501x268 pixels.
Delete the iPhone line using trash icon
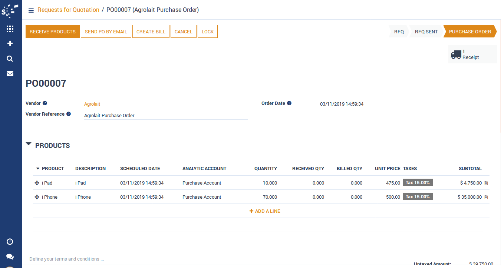pyautogui.click(x=486, y=197)
